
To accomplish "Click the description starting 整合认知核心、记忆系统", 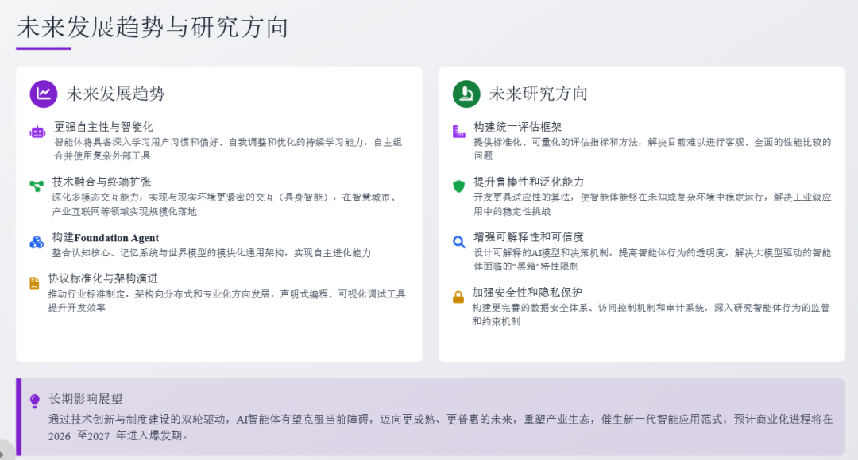I will coord(212,252).
